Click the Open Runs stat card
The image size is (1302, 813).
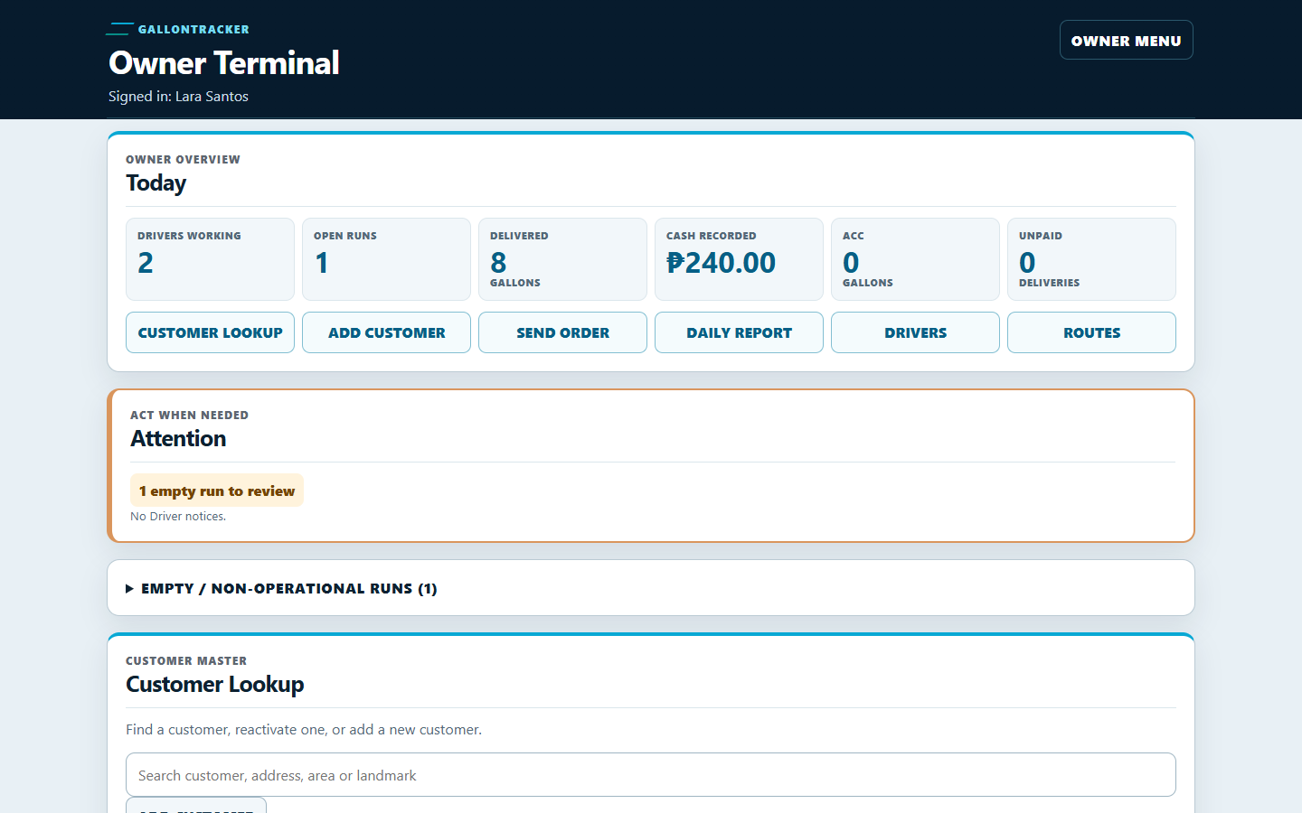click(386, 259)
